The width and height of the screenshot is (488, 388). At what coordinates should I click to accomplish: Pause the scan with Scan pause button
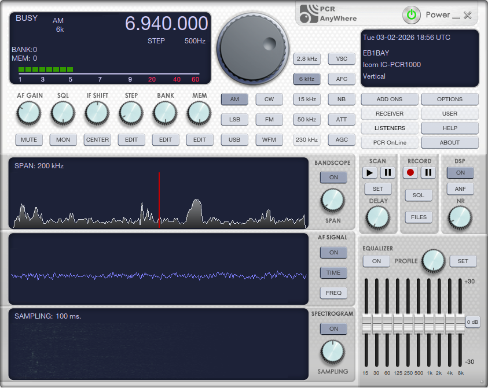387,172
